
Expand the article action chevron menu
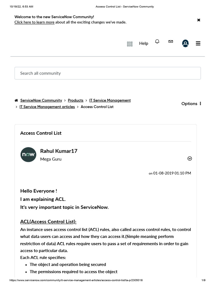pos(190,159)
